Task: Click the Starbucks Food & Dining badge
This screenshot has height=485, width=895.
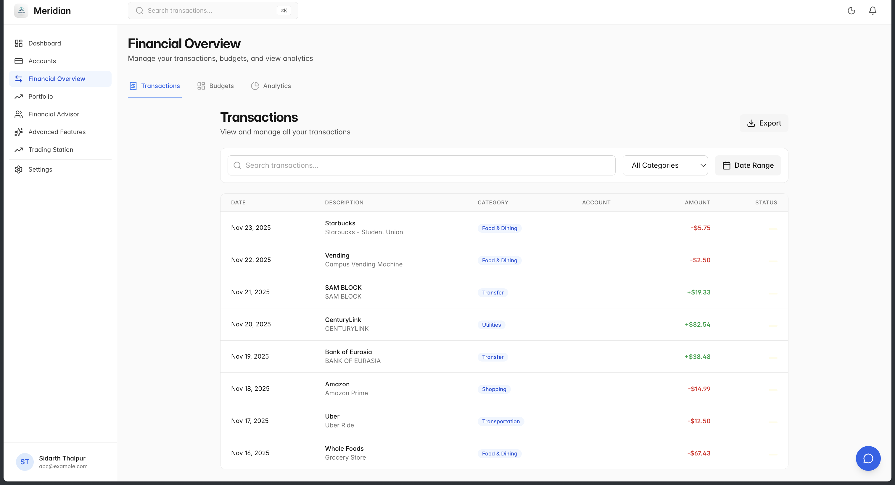Action: point(499,228)
